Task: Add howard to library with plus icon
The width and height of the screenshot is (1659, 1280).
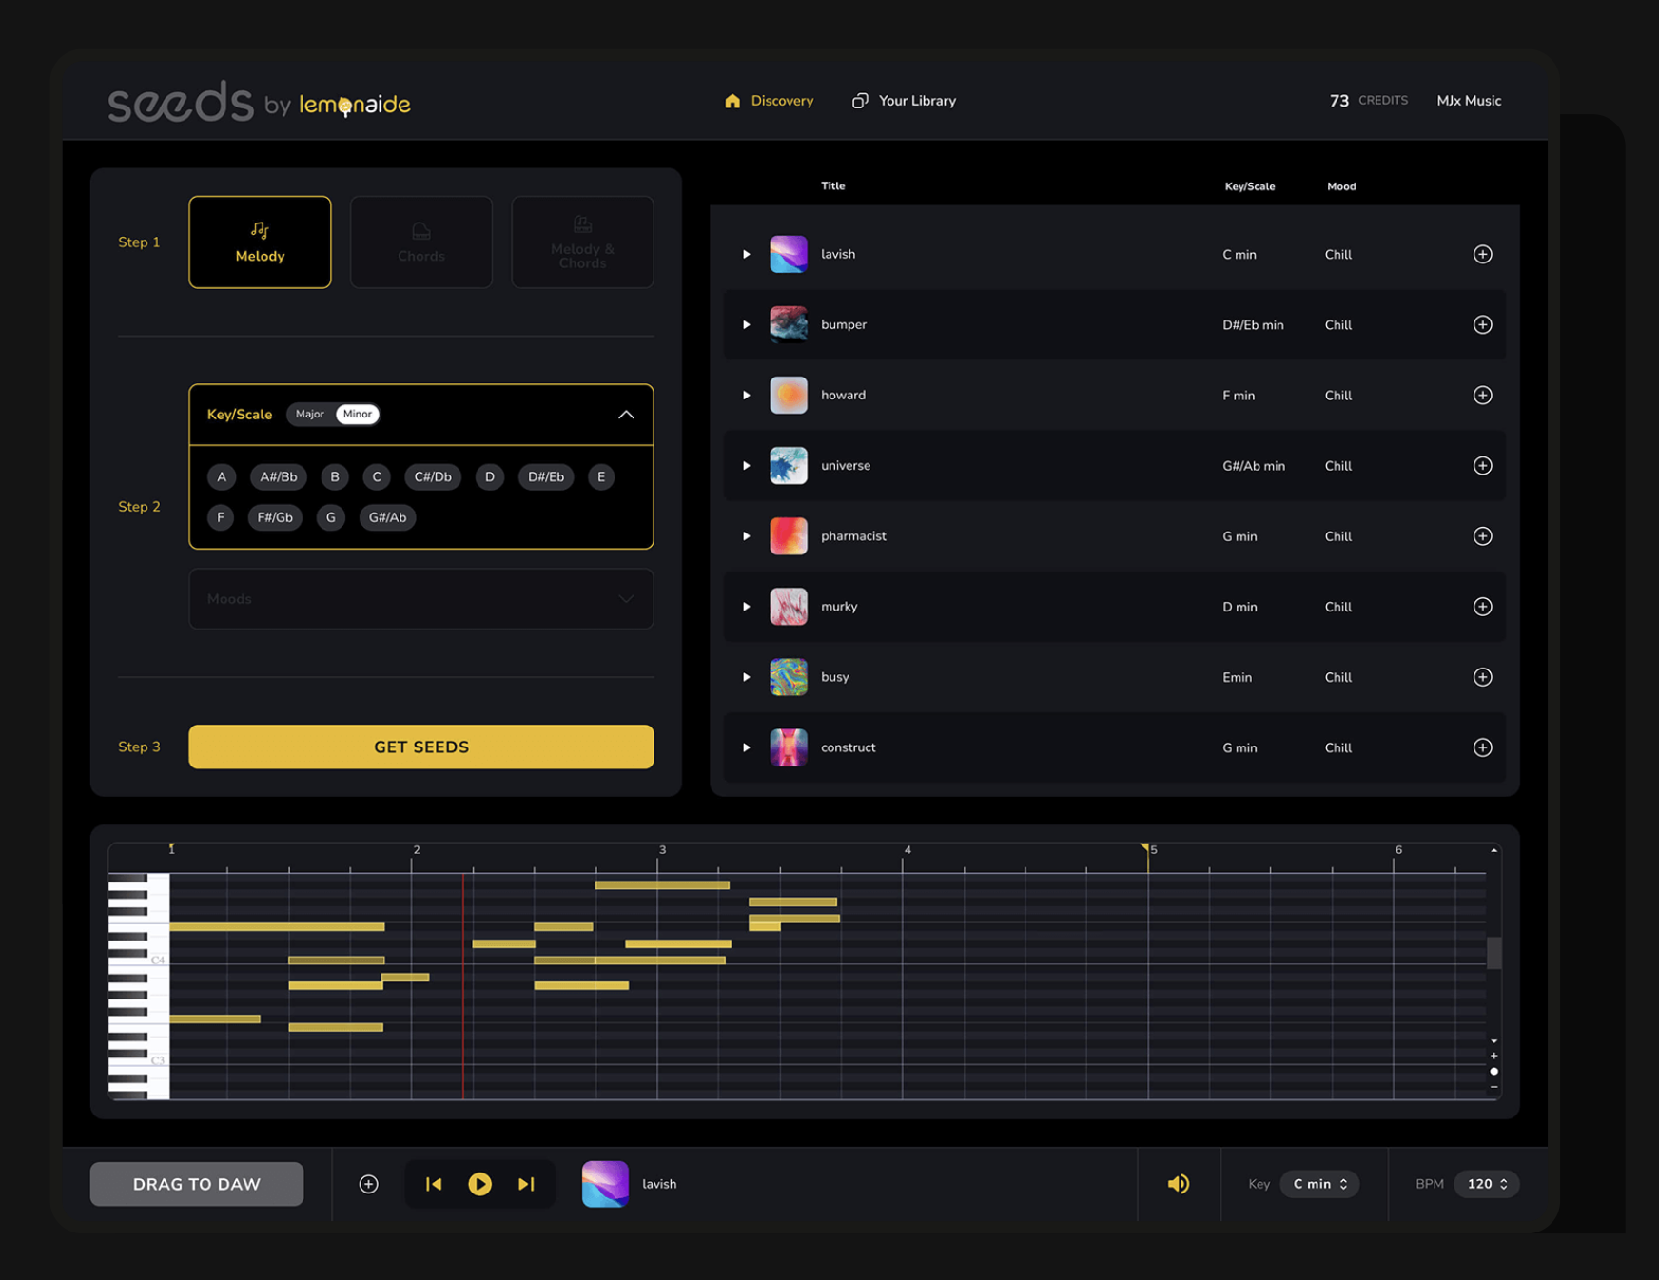Action: click(1482, 395)
